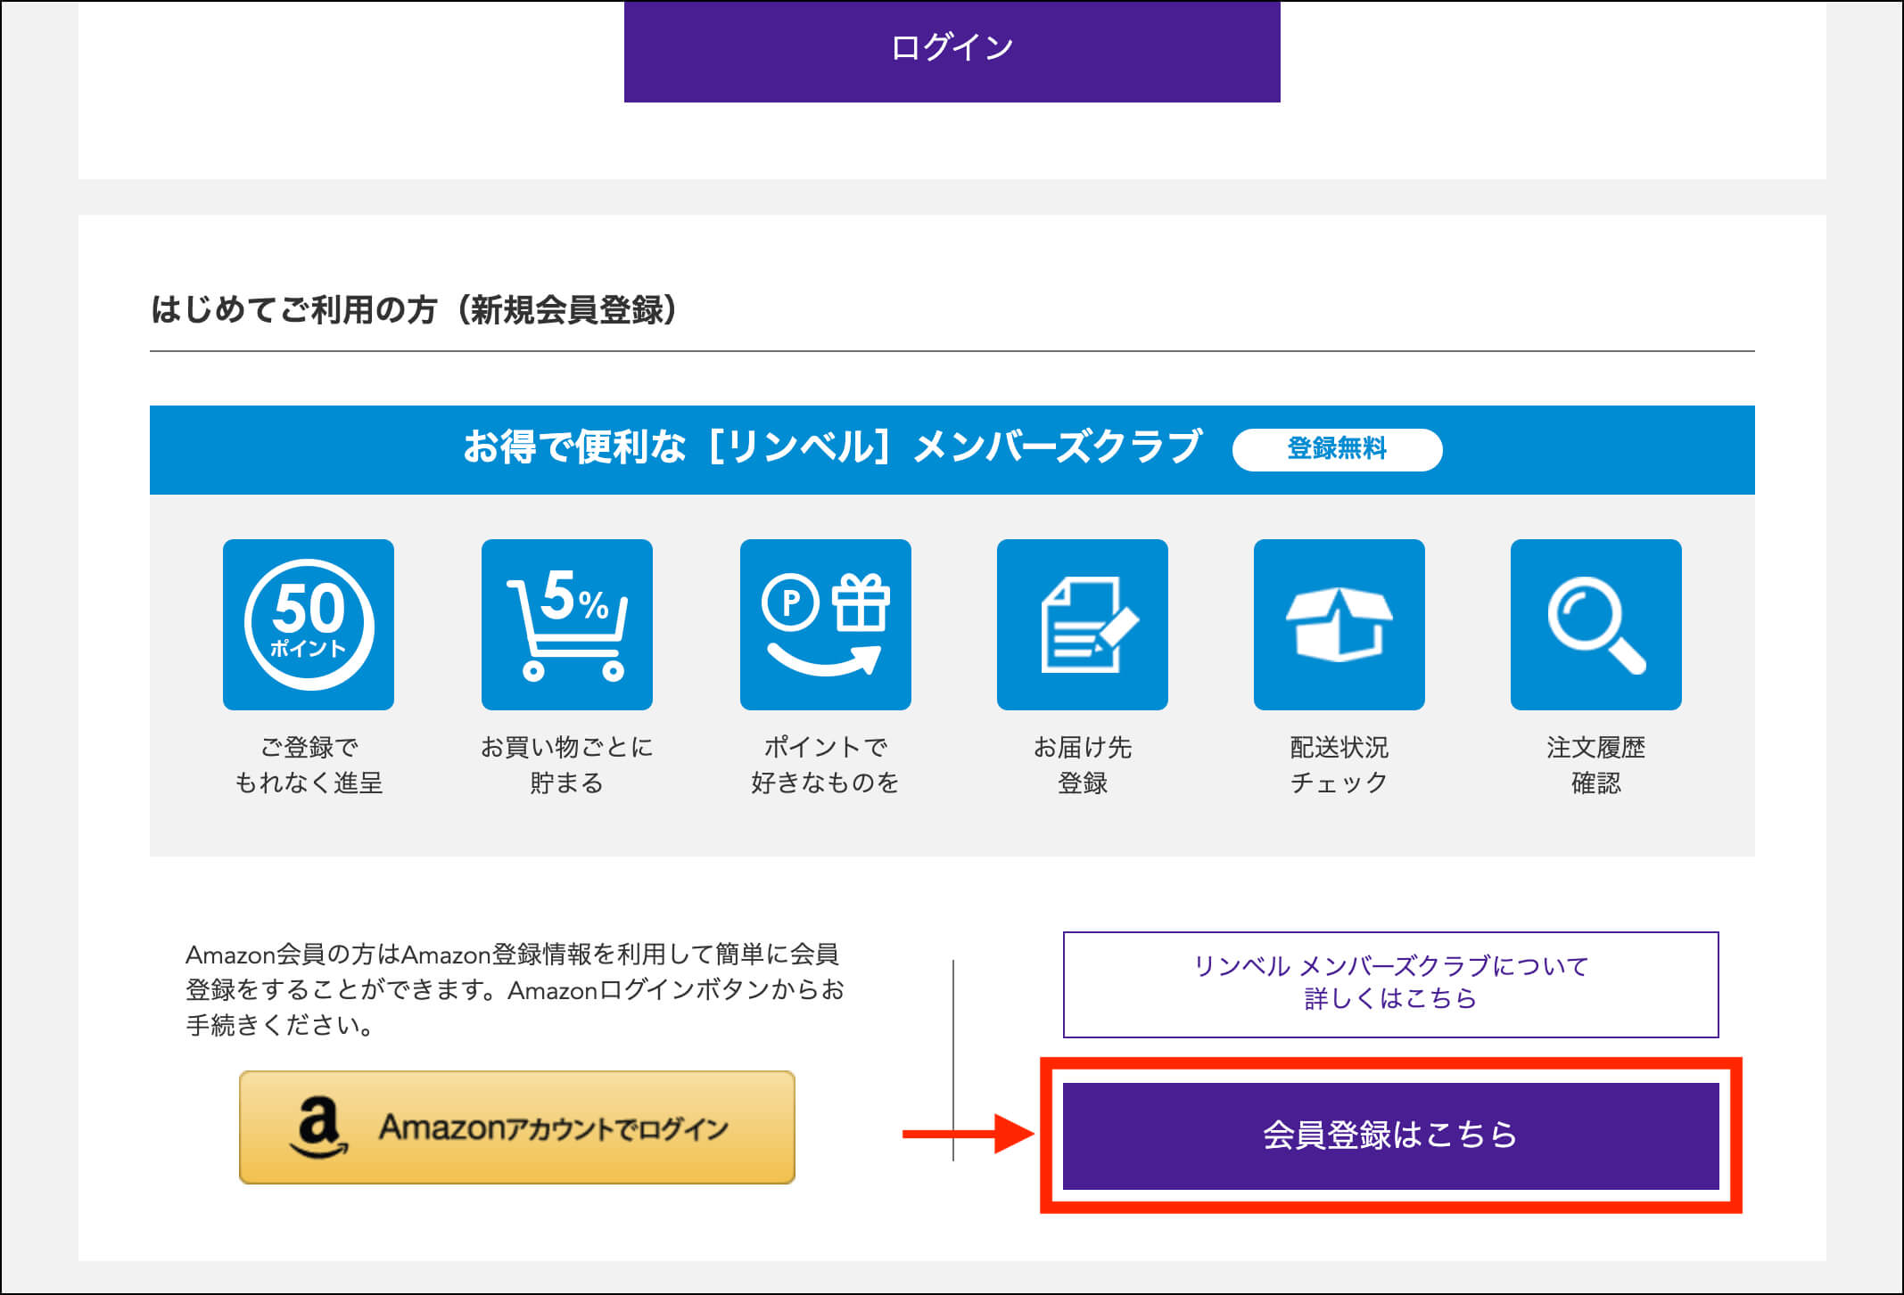Click the Amazon logo in the login button
1904x1295 pixels.
tap(318, 1127)
